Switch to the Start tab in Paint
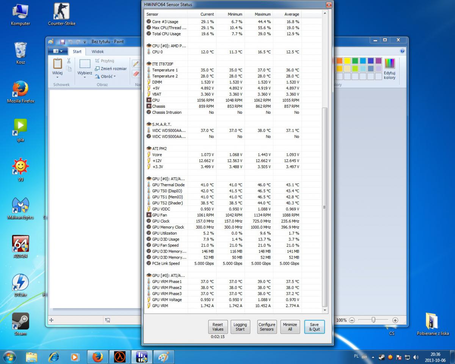 coord(77,52)
